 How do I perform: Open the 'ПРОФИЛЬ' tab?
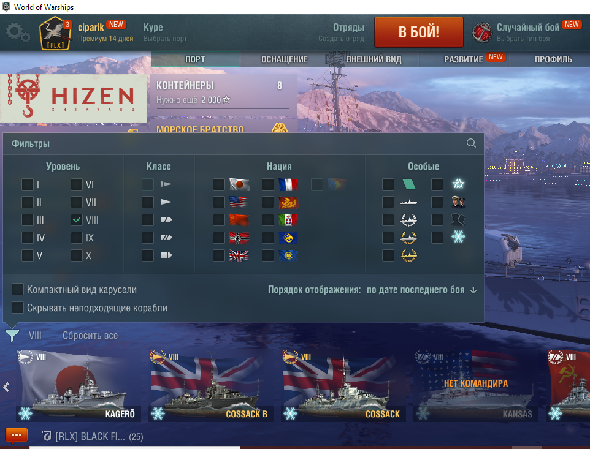pyautogui.click(x=553, y=59)
